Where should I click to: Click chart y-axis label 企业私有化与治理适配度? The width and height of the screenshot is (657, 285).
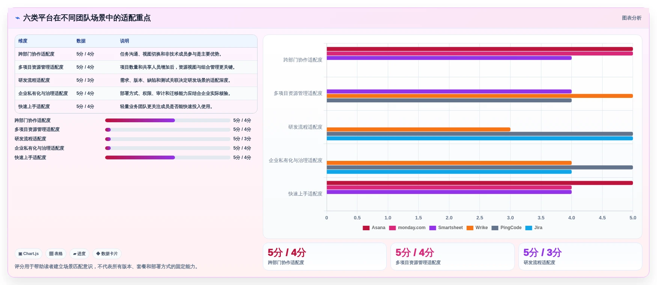(295, 160)
